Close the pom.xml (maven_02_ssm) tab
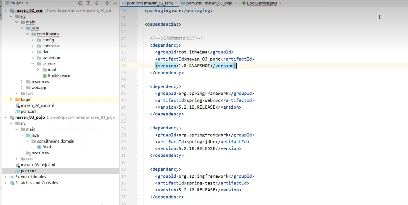 pos(176,3)
